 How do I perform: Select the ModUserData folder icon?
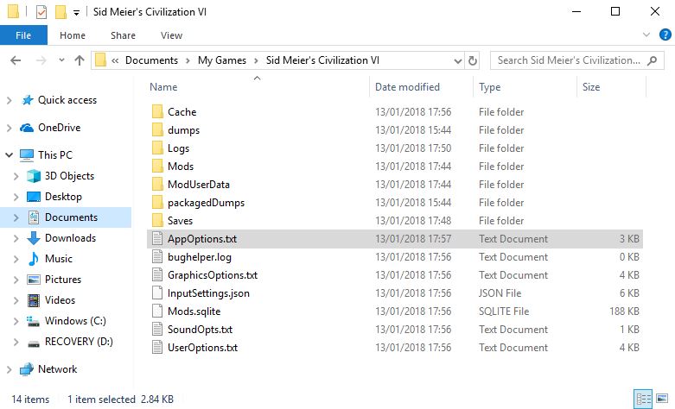[157, 185]
